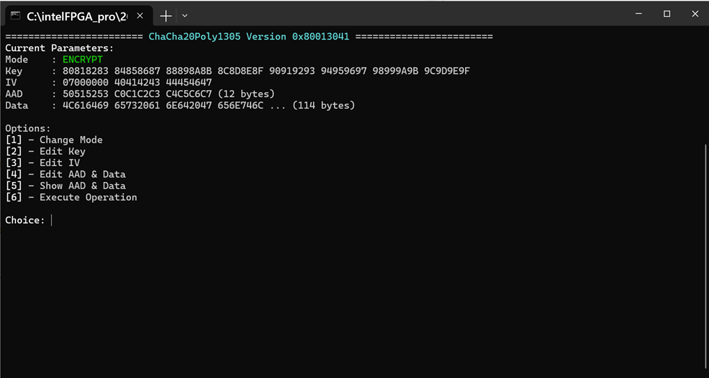Click the '[1] - Change Mode' option text

coord(54,139)
